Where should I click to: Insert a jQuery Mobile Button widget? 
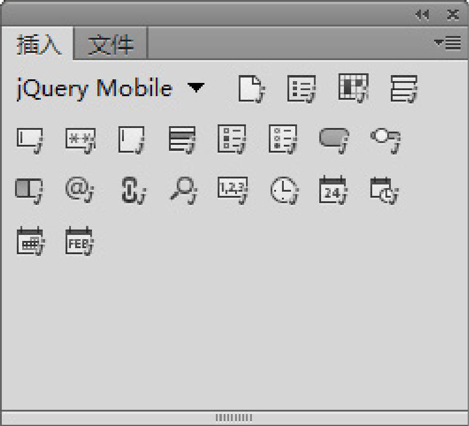[334, 141]
